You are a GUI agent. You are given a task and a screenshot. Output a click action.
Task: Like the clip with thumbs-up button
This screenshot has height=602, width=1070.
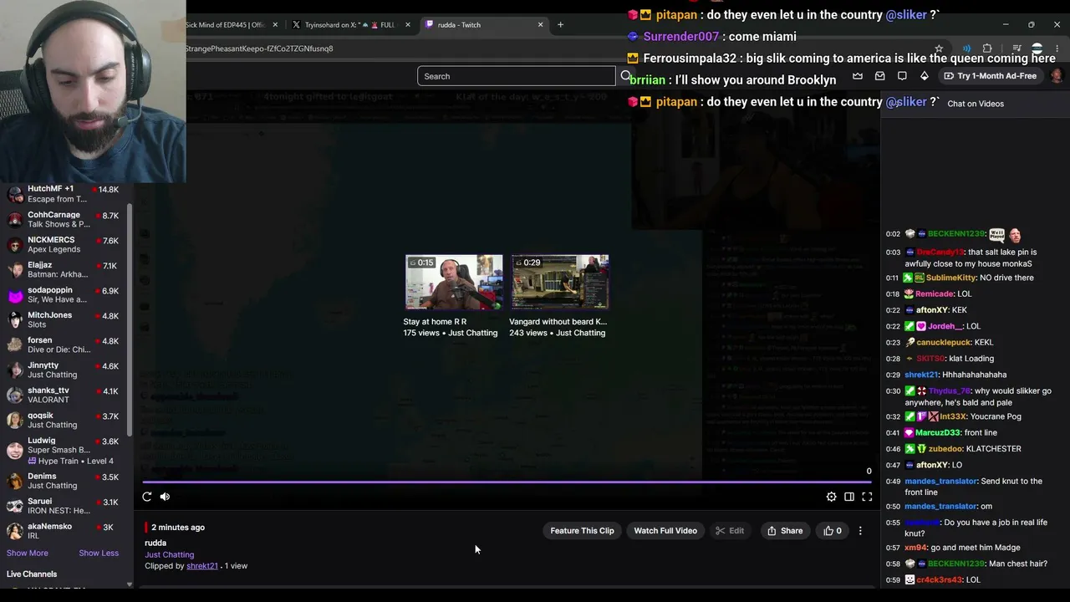click(833, 531)
